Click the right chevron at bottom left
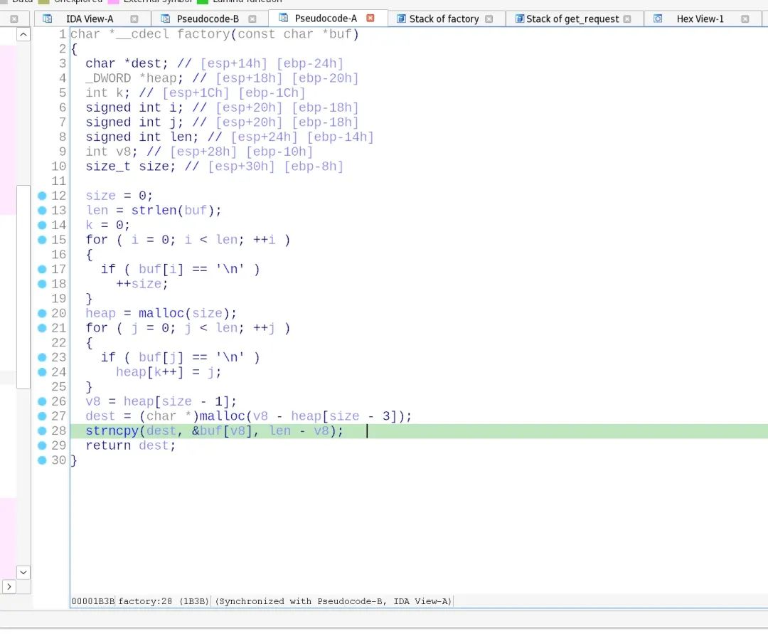768x634 pixels. pyautogui.click(x=9, y=586)
